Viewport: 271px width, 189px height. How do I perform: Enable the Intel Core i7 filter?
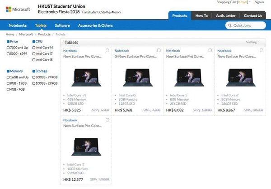[34, 54]
